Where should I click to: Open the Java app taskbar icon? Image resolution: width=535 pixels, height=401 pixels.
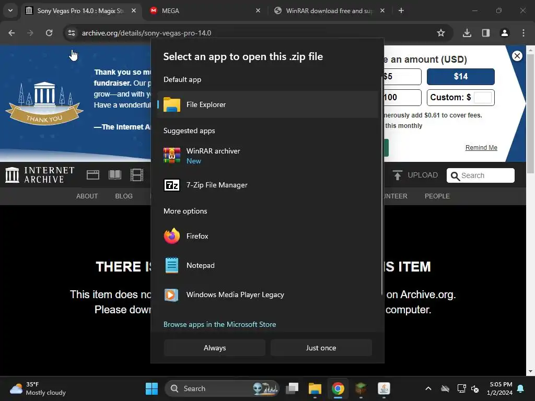tap(384, 388)
